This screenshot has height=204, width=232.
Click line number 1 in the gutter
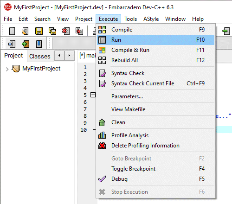click(85, 67)
